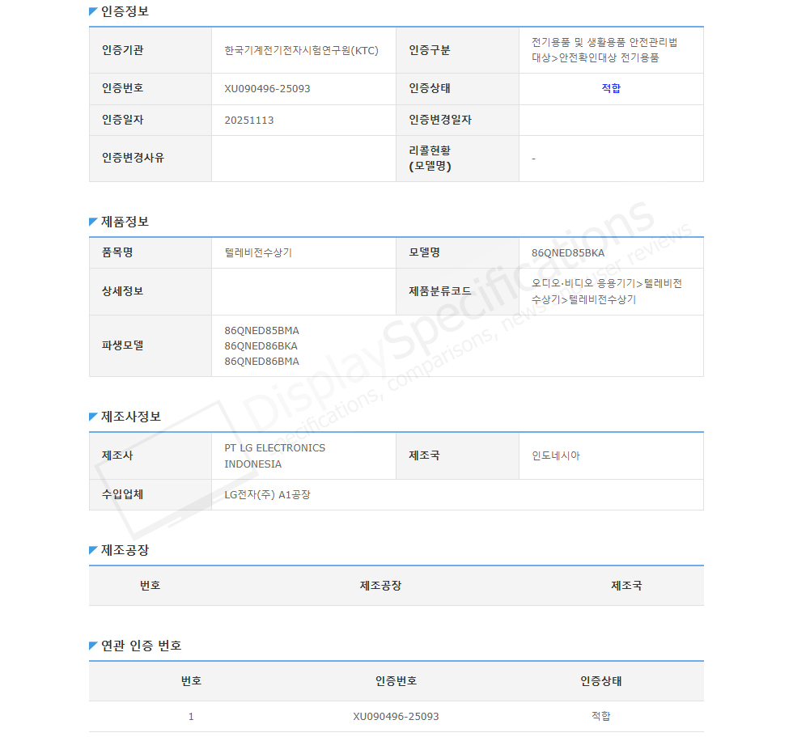Click the 인증번호 column header in related table
Screen dimensions: 793x737
pyautogui.click(x=396, y=681)
